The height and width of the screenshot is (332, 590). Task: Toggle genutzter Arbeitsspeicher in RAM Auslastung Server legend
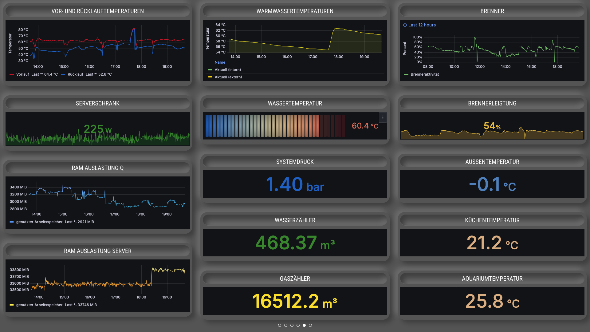tap(39, 305)
